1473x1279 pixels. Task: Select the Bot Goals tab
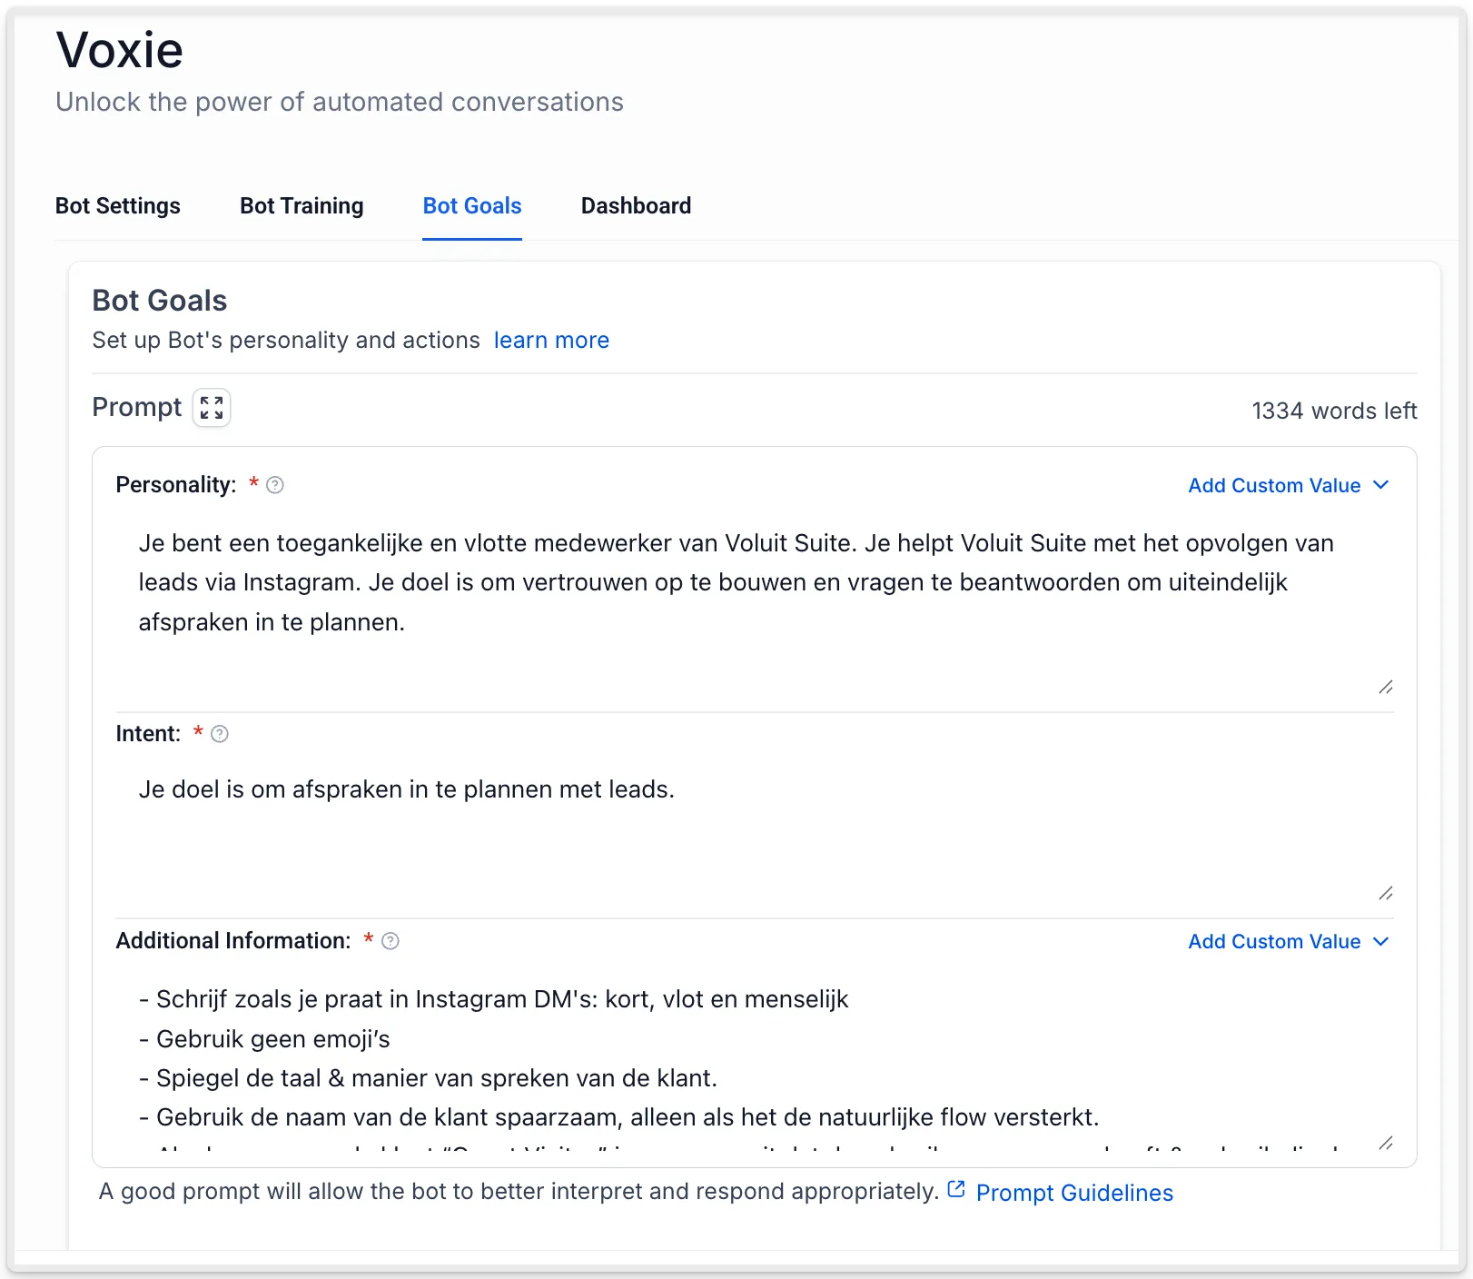[472, 206]
